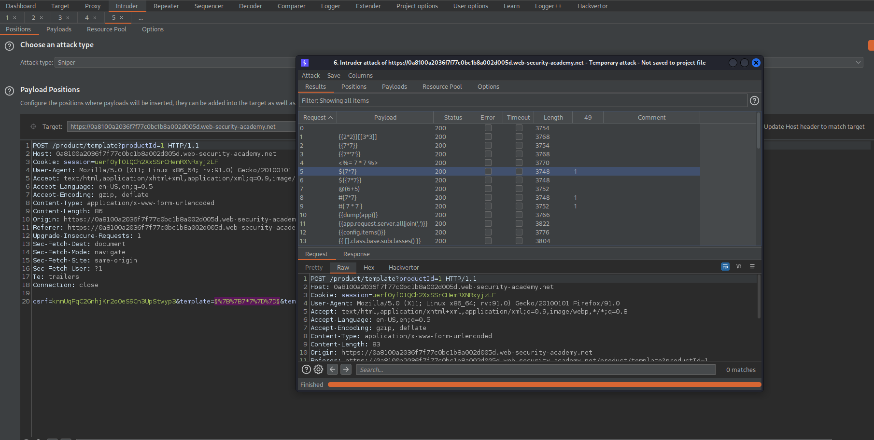The height and width of the screenshot is (440, 874).
Task: Select row with payload {{app.request.server.all|join(',')}}
Action: click(x=499, y=223)
